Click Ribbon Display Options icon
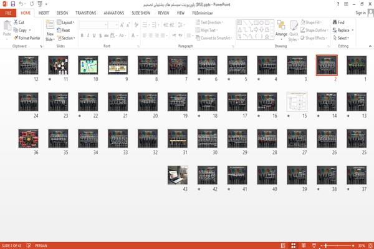Viewport: 374px width, 249px height. (x=346, y=4)
